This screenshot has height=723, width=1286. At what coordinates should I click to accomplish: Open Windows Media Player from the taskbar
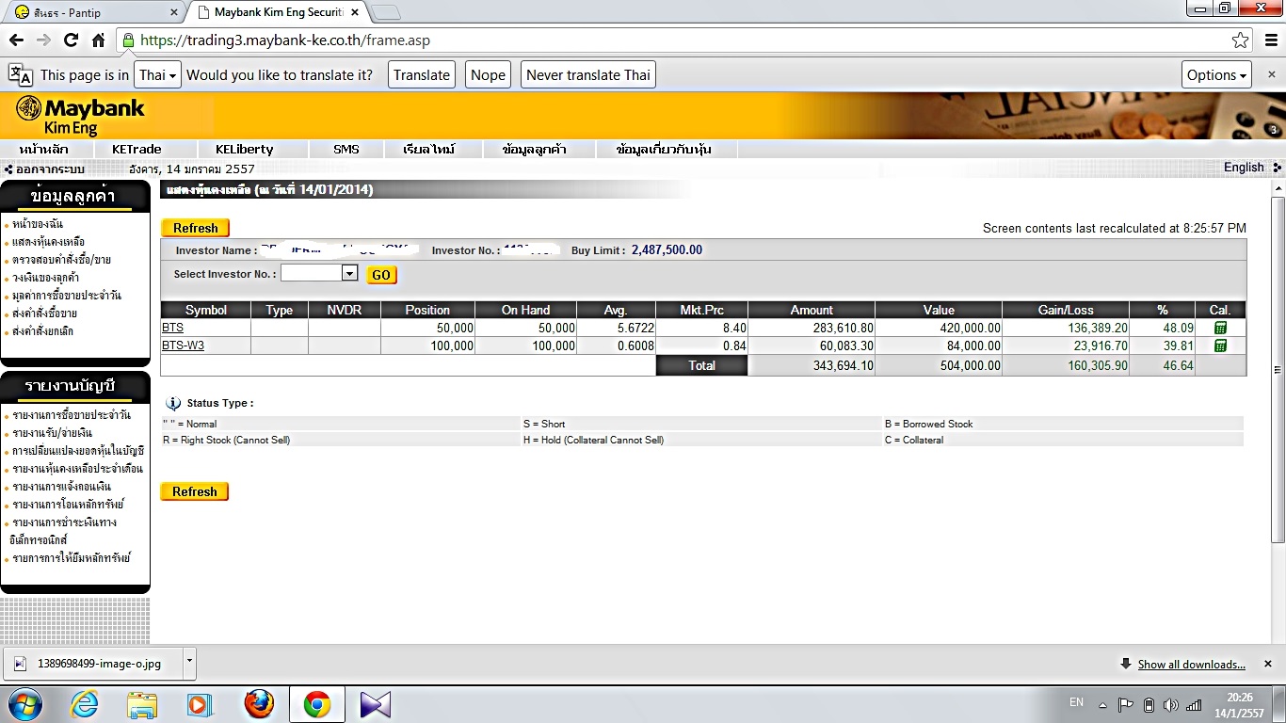point(200,704)
